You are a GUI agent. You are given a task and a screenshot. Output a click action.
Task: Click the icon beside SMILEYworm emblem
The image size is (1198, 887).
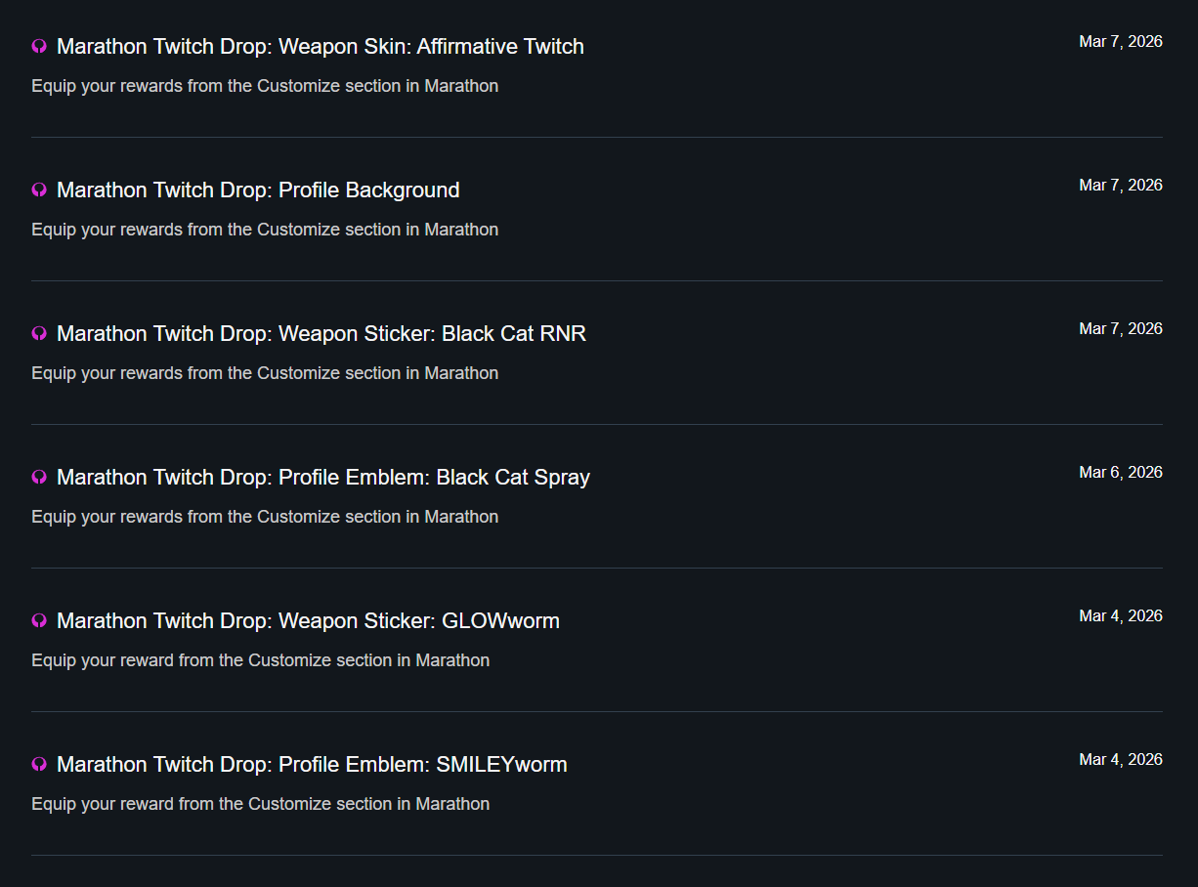(x=39, y=764)
